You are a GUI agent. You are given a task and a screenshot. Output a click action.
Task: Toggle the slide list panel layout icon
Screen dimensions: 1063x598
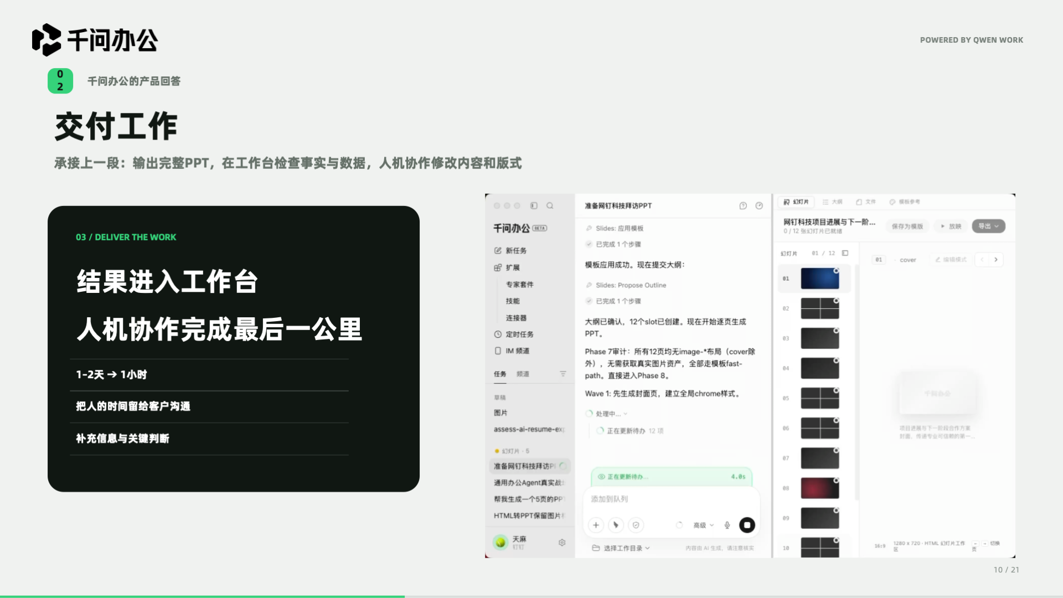click(845, 253)
